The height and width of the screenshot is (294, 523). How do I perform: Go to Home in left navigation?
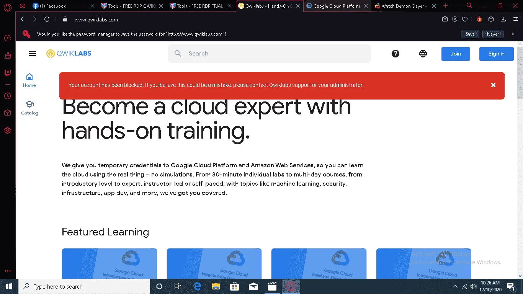29,80
